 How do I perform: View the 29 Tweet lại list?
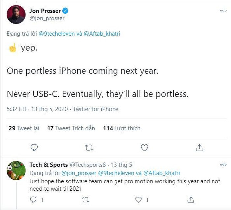coord(24,128)
